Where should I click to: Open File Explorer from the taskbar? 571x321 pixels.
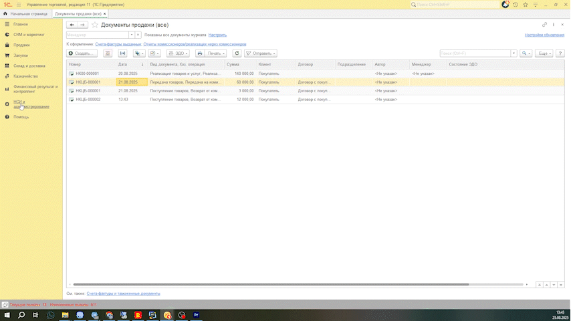[x=65, y=315]
